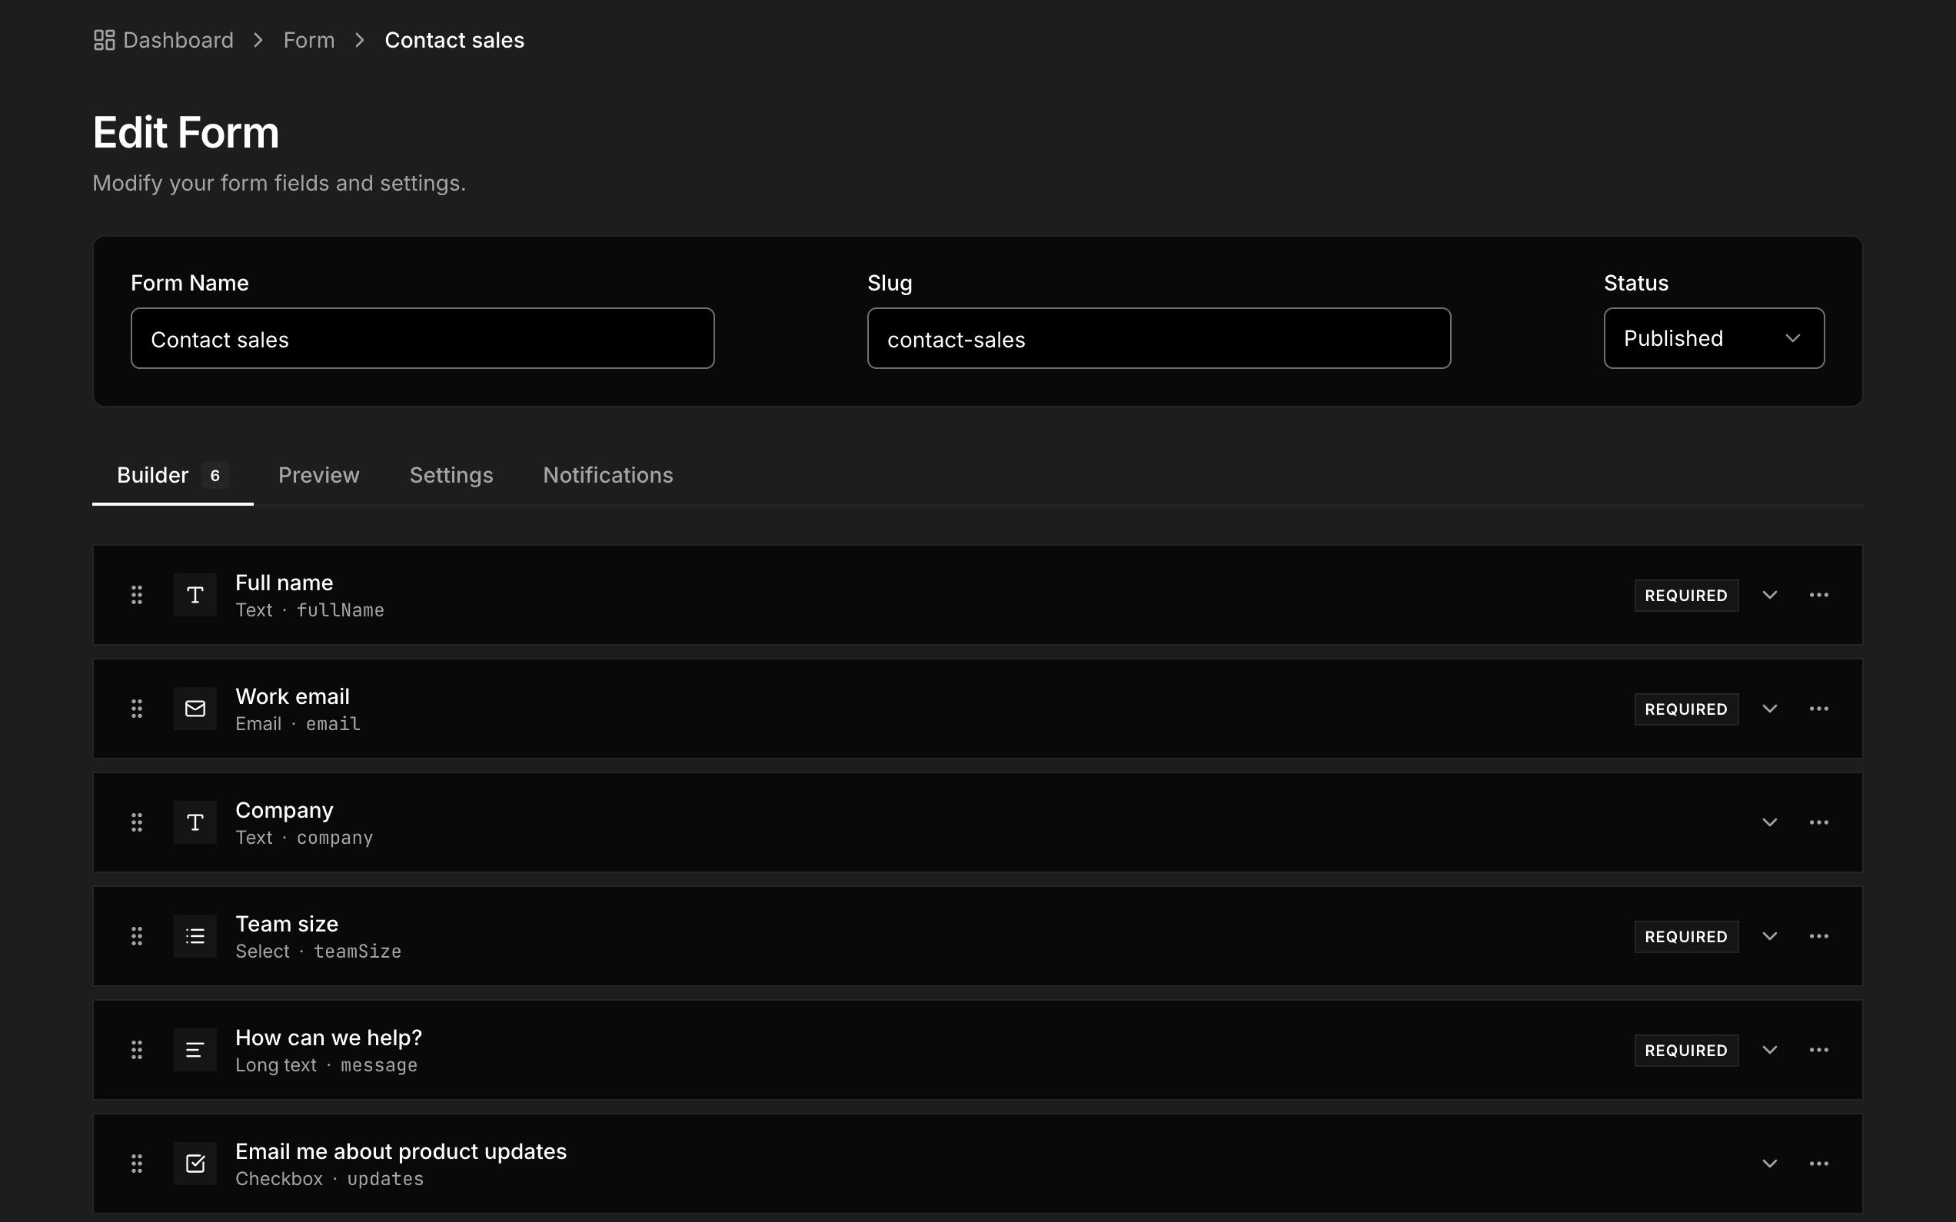This screenshot has width=1956, height=1222.
Task: Open more options for How can we help?
Action: [1818, 1051]
